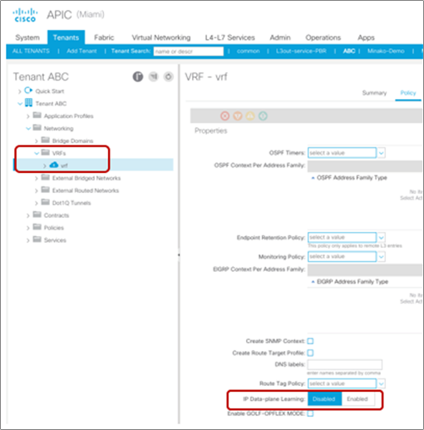Image resolution: width=424 pixels, height=430 pixels.
Task: Expand Application Profiles node
Action: (x=27, y=116)
